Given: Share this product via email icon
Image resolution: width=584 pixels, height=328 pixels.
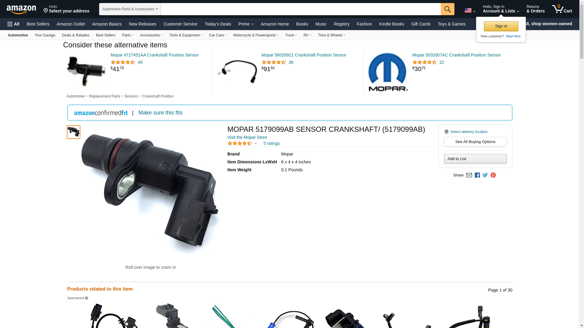Looking at the screenshot, I should pyautogui.click(x=469, y=175).
